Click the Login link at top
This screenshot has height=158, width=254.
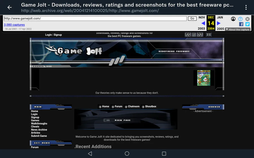tap(49, 35)
